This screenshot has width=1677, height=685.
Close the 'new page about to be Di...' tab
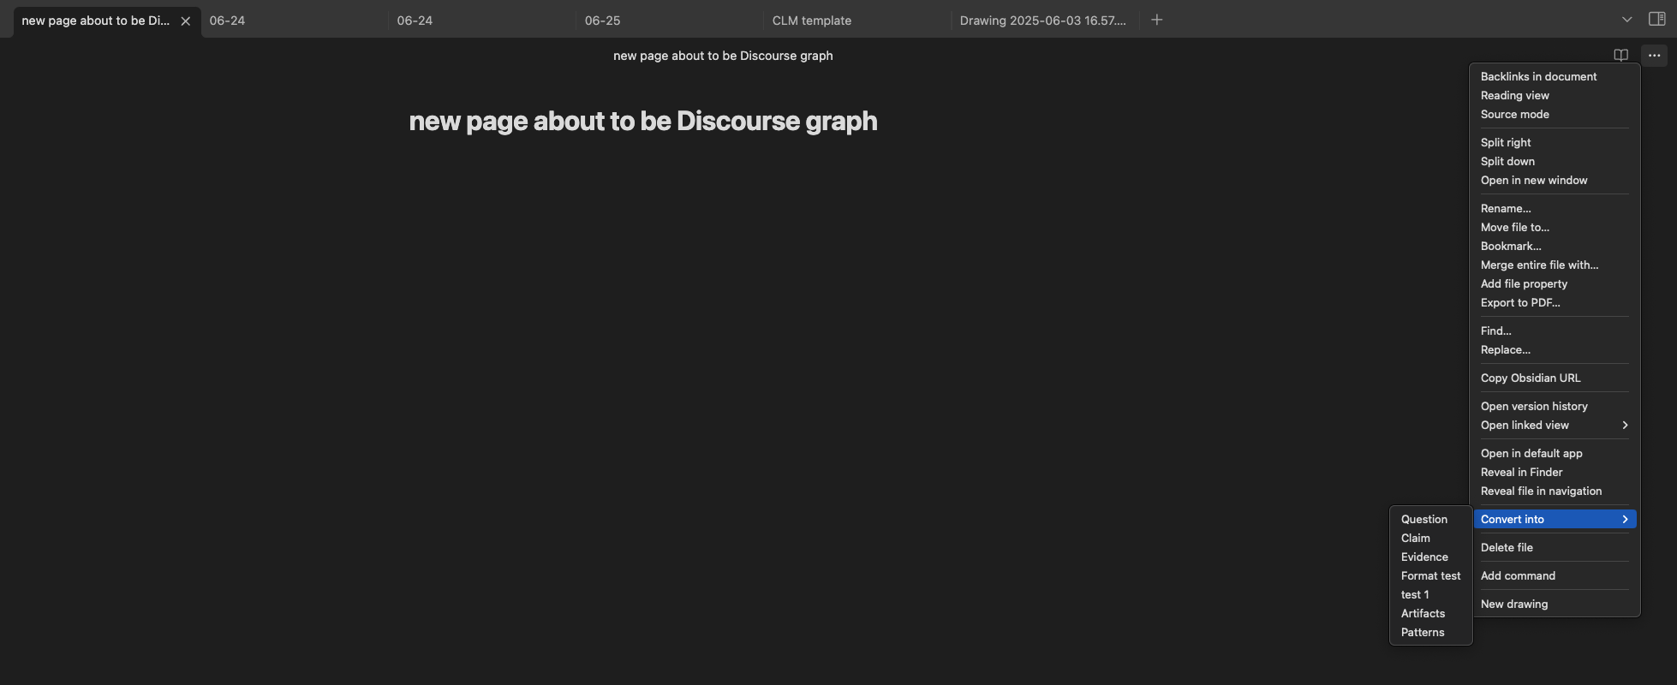point(185,21)
